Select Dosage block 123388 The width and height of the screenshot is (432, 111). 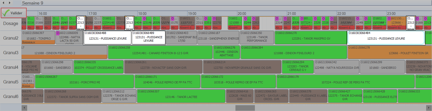pos(379,23)
